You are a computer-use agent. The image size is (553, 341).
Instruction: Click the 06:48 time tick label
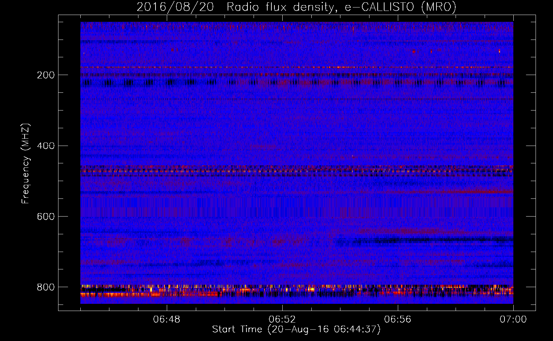pos(167,320)
